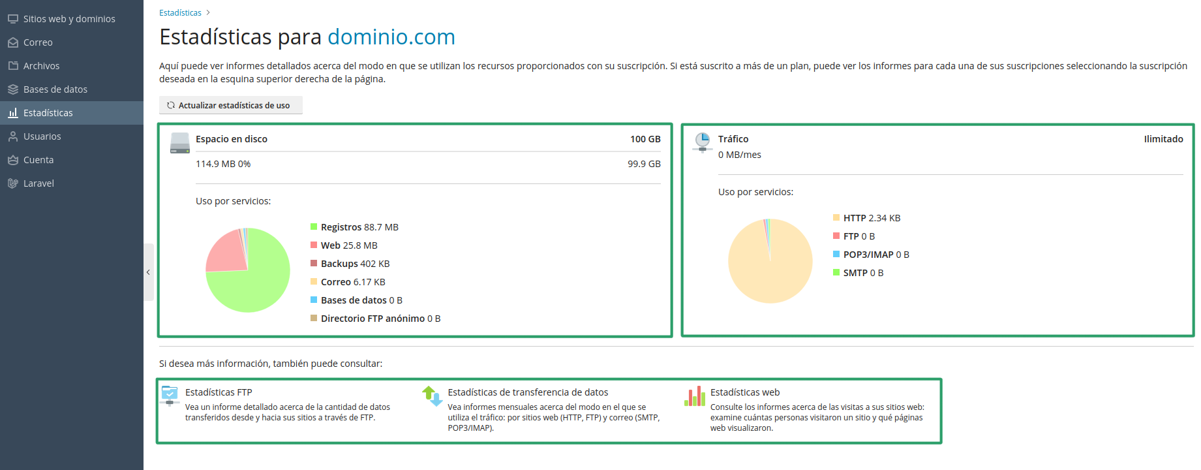The height and width of the screenshot is (470, 1201).
Task: Collapse the sidebar with the arrow handle
Action: tap(148, 272)
